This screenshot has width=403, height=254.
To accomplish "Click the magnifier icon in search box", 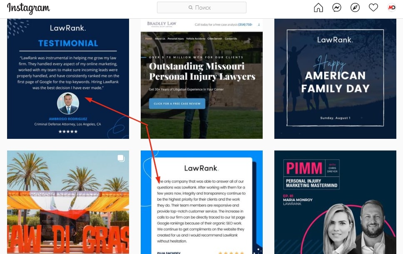I will pyautogui.click(x=190, y=7).
